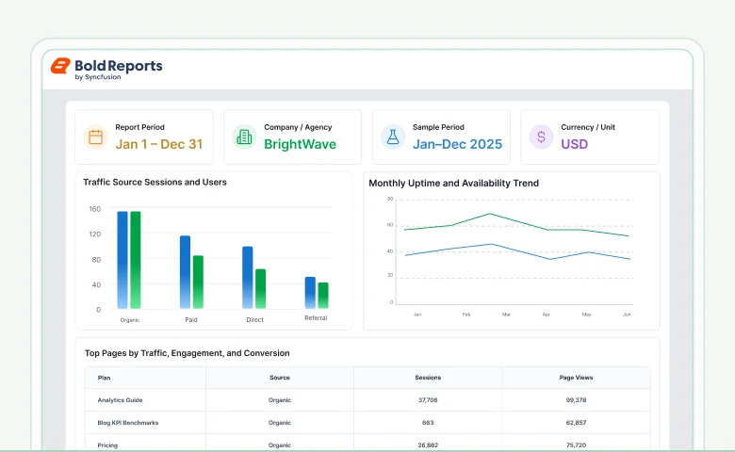735x452 pixels.
Task: Select the 'Jan–Dec 2025' value
Action: [x=458, y=144]
